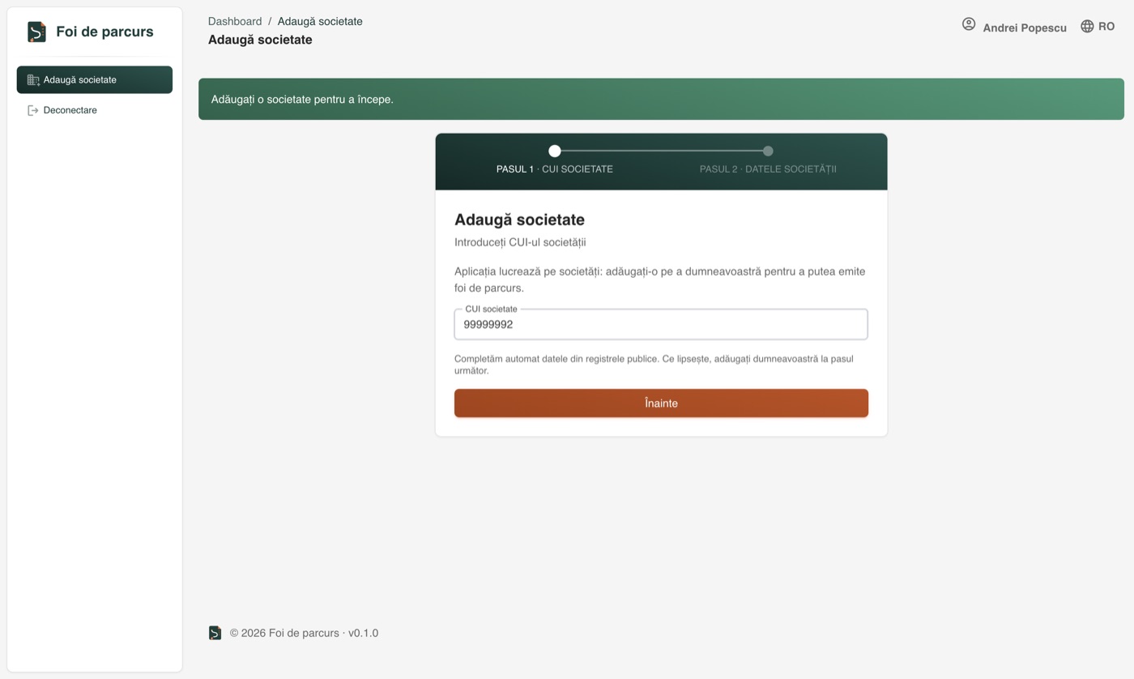Click the helper text Completăm automat datele
This screenshot has height=679, width=1134.
pos(654,365)
